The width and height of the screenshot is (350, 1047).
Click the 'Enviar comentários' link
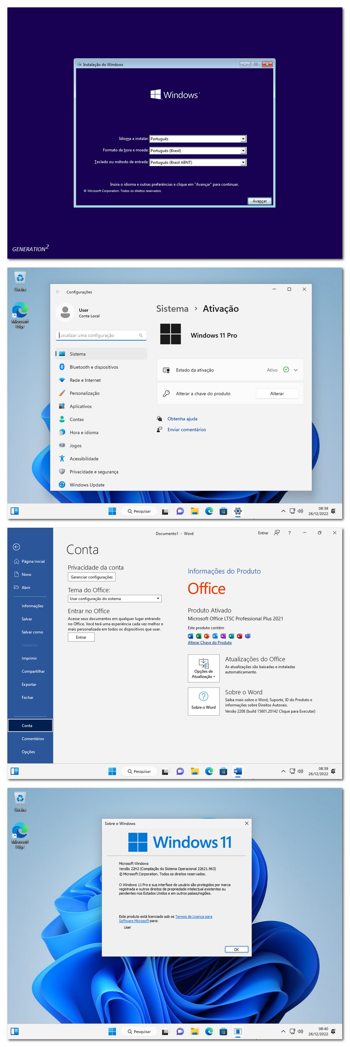pos(186,430)
